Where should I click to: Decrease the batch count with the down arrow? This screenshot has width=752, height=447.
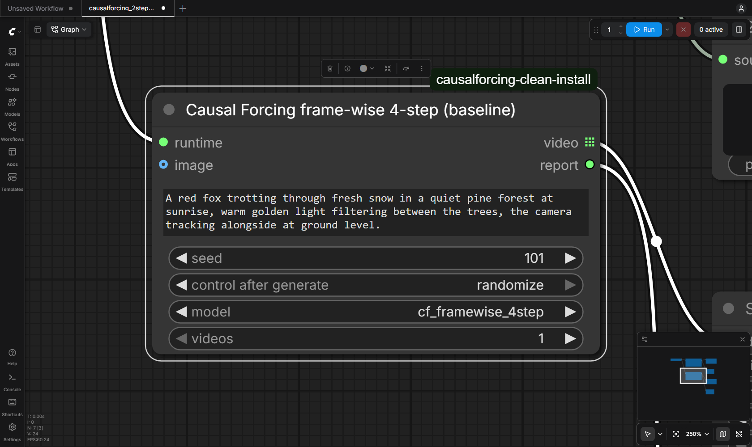point(621,33)
